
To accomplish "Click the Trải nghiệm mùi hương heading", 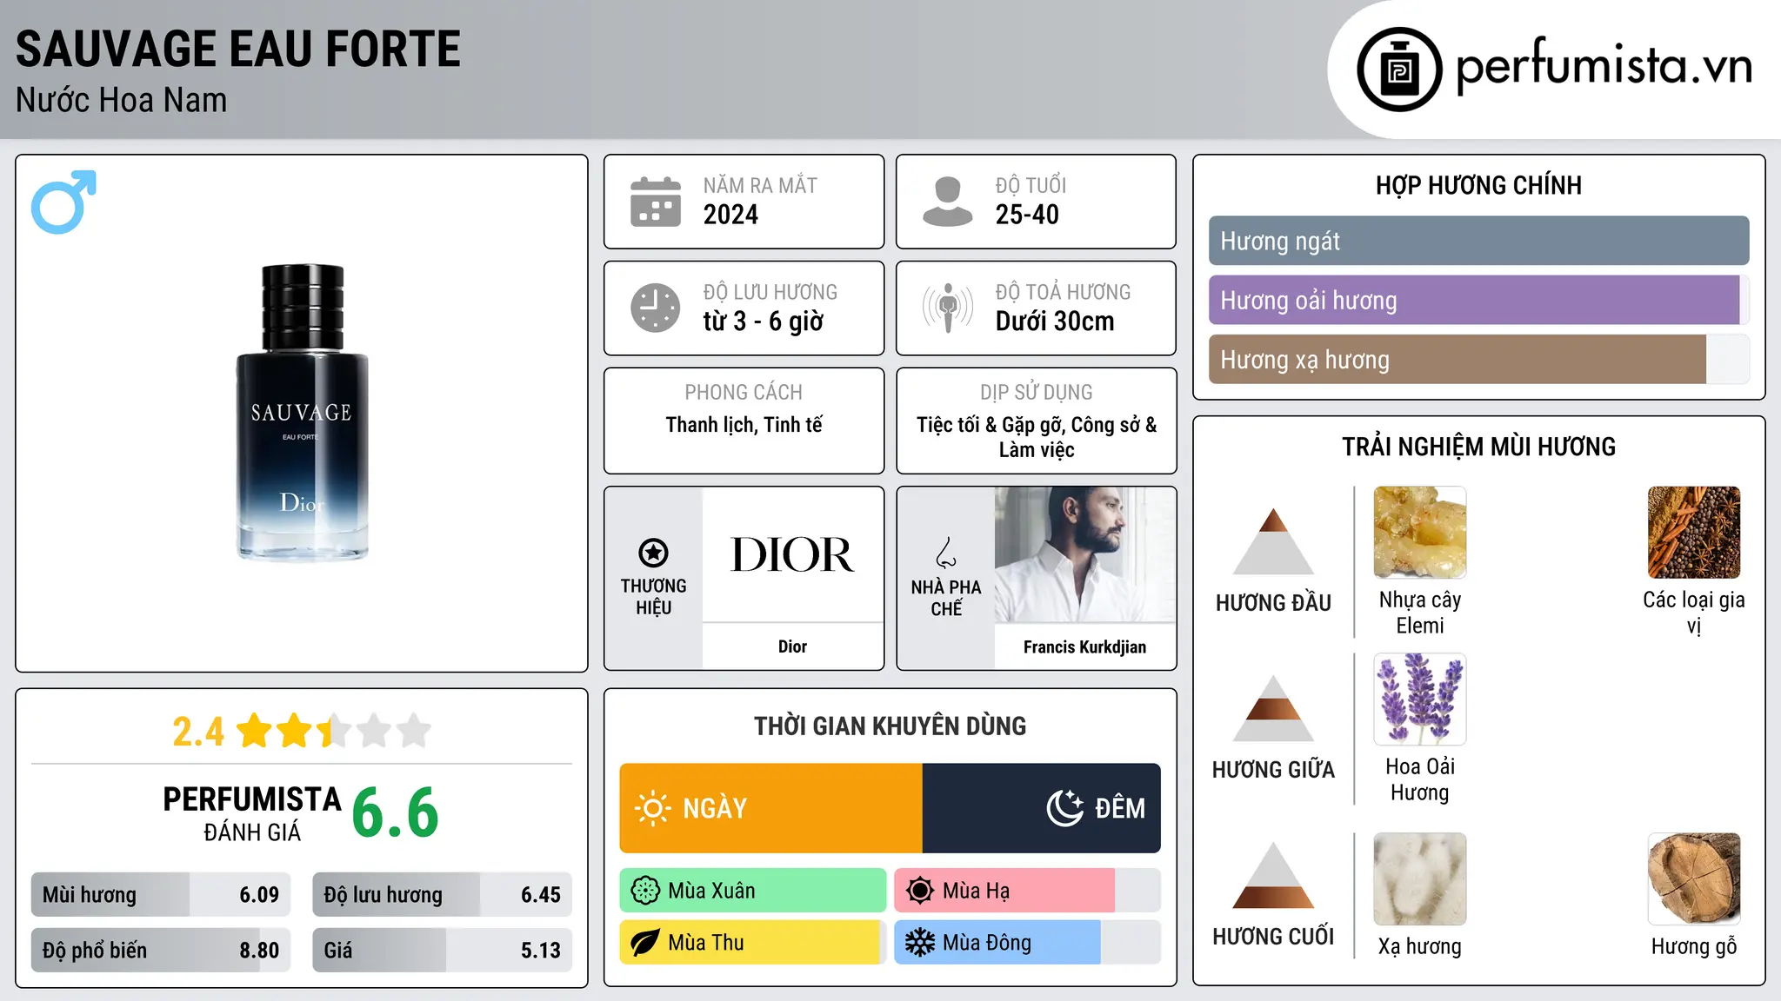I will tap(1478, 447).
